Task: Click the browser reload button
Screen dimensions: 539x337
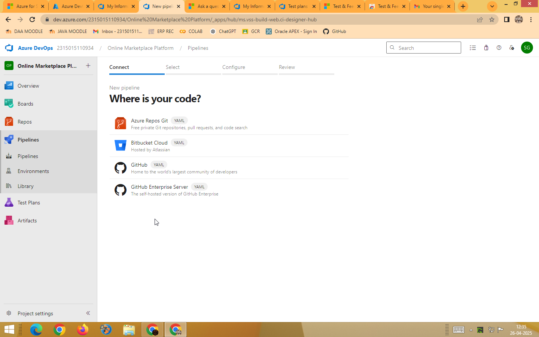Action: [x=32, y=19]
